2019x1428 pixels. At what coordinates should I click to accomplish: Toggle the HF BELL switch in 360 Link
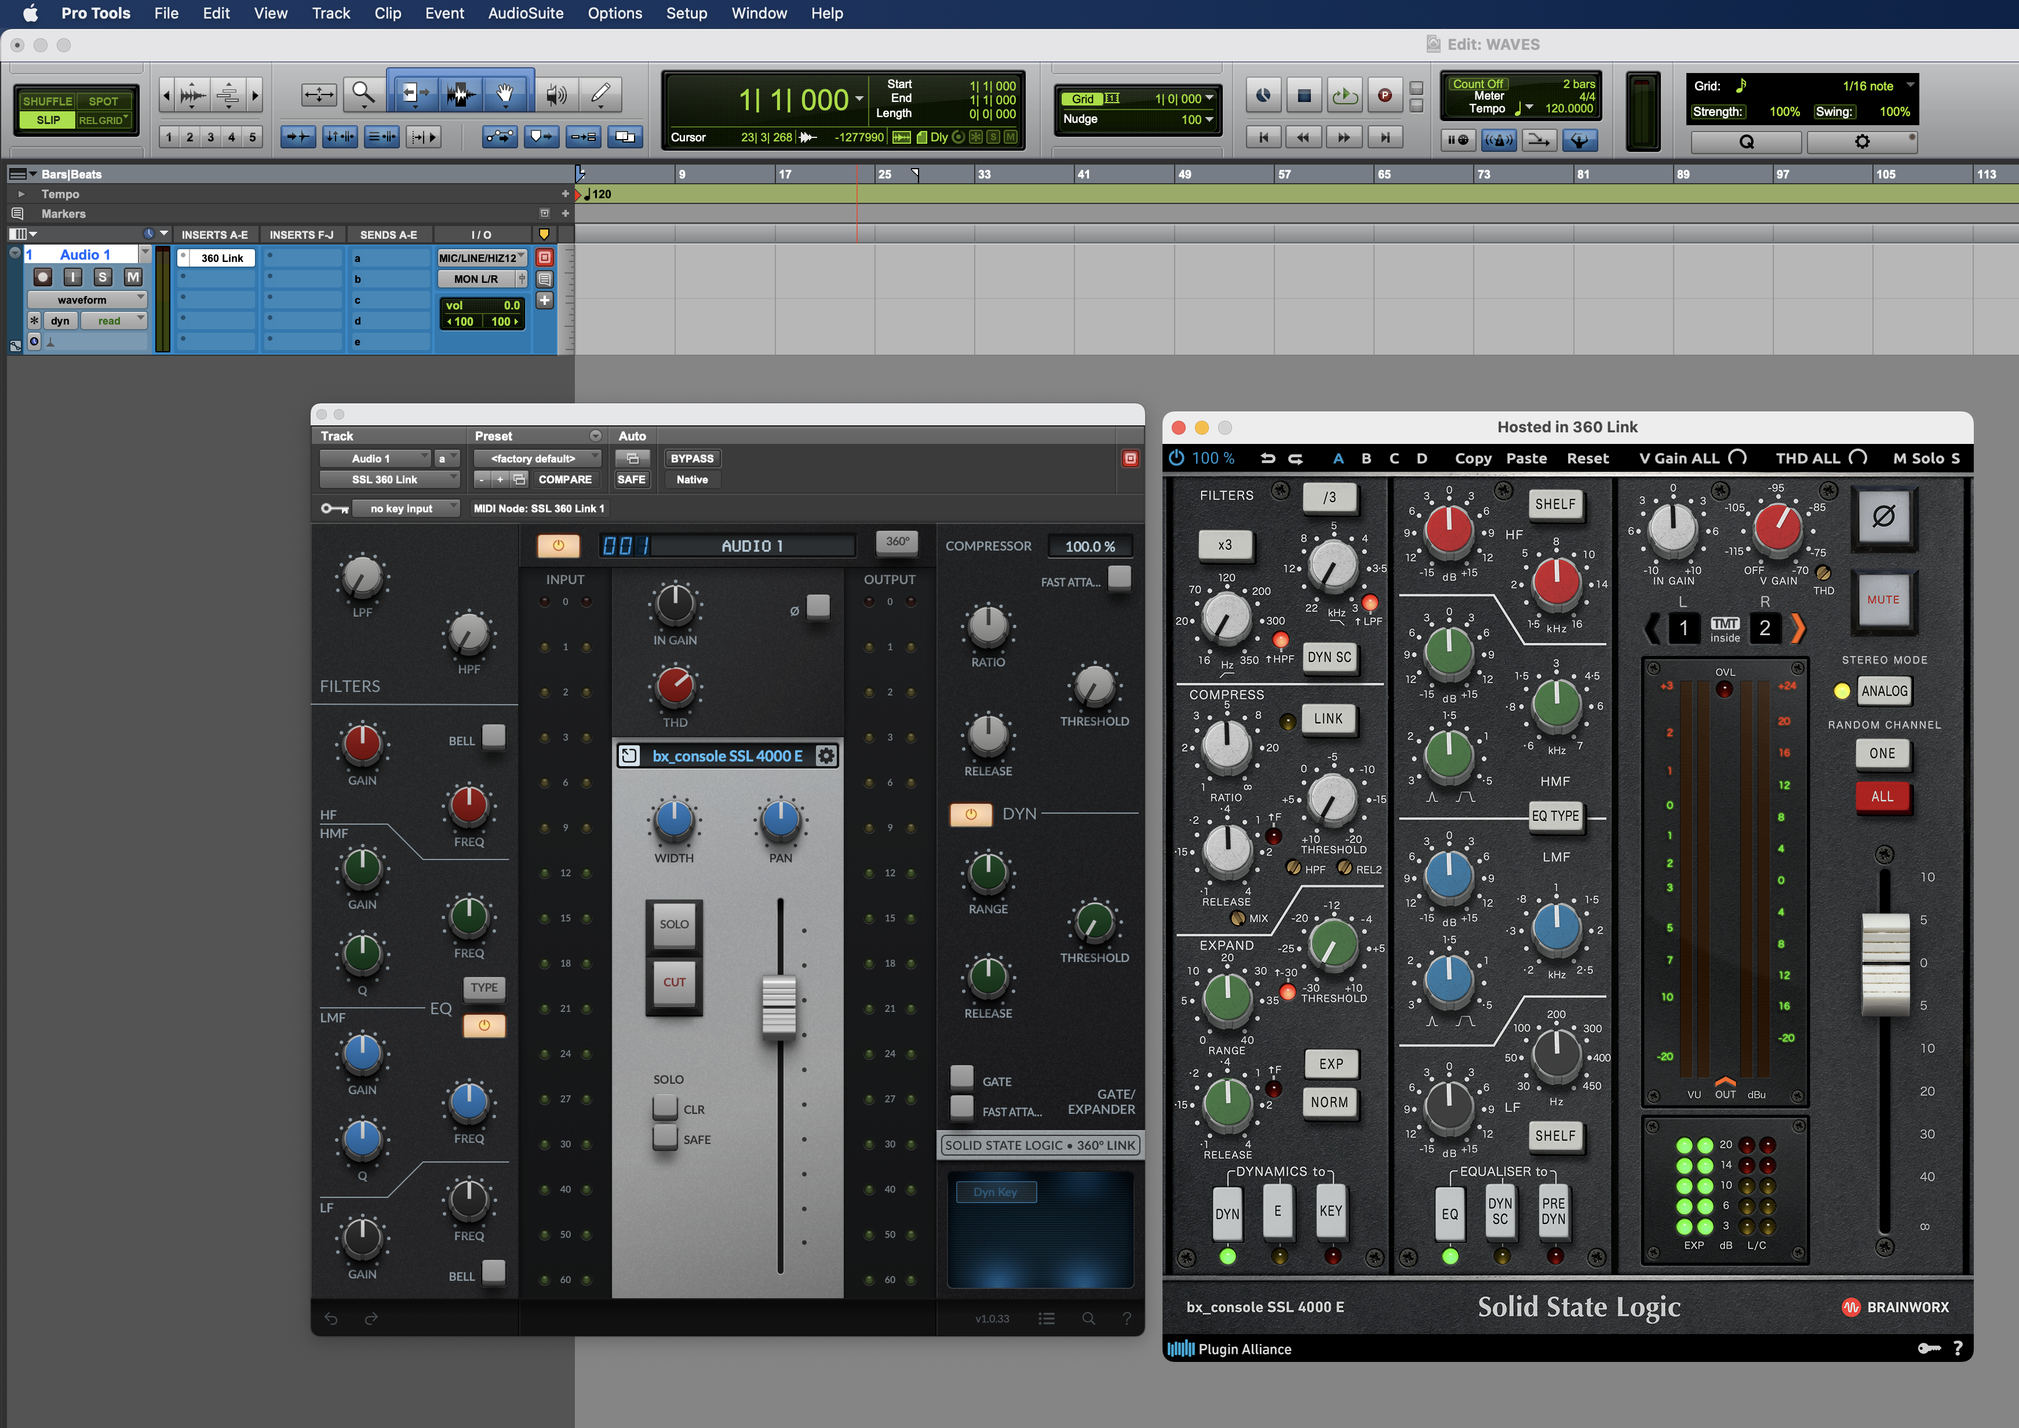coord(494,736)
